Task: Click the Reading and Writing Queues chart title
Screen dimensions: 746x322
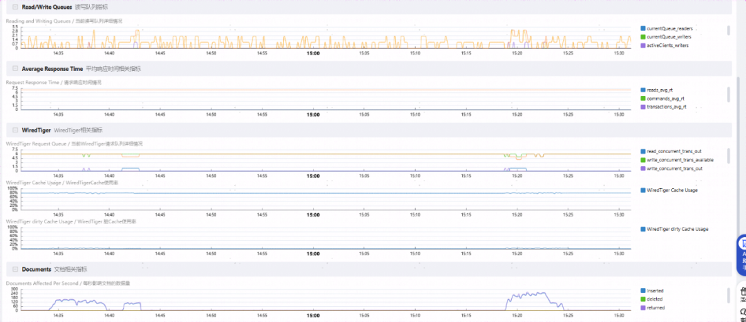Action: (65, 21)
